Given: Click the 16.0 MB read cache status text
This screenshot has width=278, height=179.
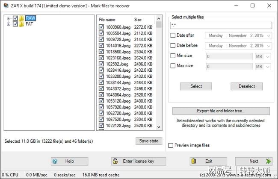Looking at the screenshot, I should [101, 175].
